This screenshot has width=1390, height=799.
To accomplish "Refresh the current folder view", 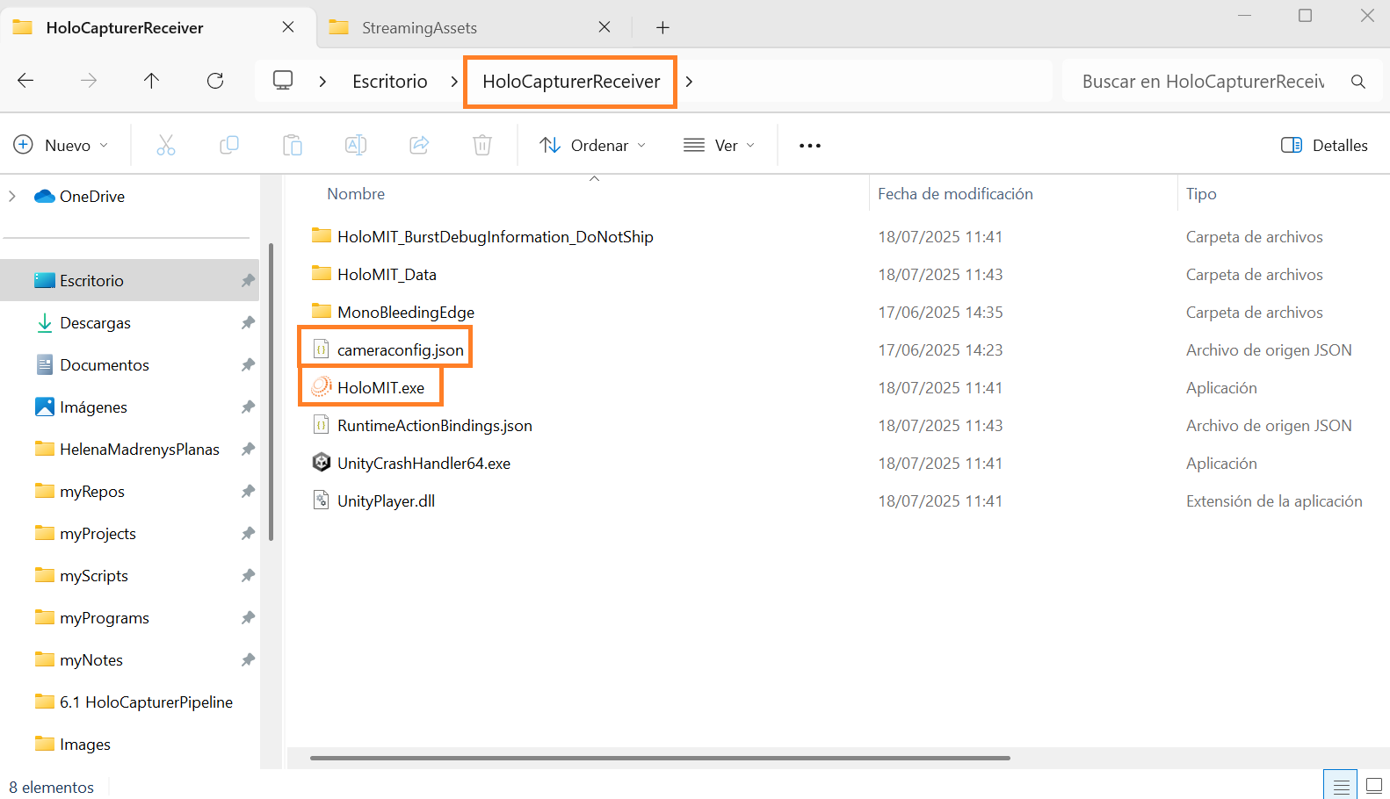I will (215, 81).
